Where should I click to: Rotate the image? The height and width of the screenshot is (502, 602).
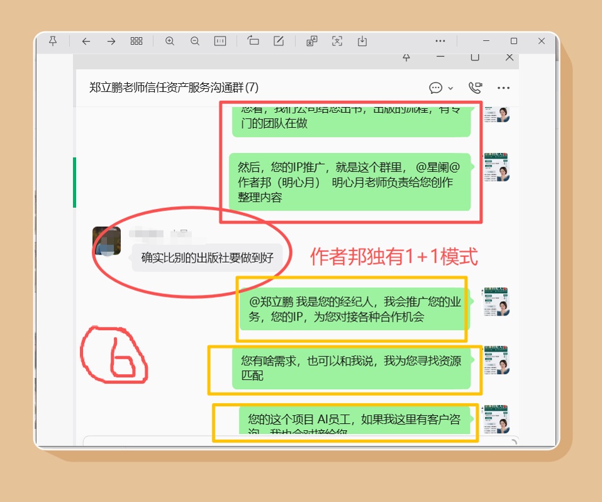(x=254, y=41)
